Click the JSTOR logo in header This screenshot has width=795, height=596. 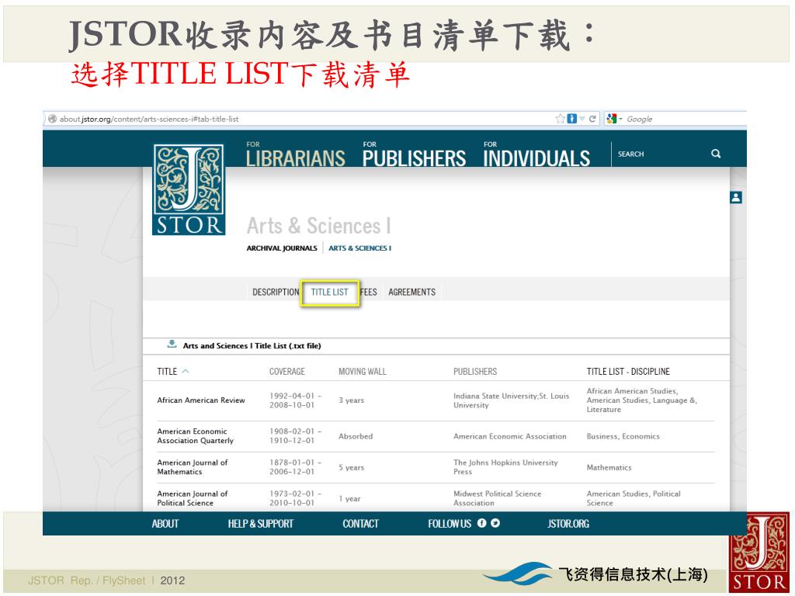pyautogui.click(x=189, y=189)
